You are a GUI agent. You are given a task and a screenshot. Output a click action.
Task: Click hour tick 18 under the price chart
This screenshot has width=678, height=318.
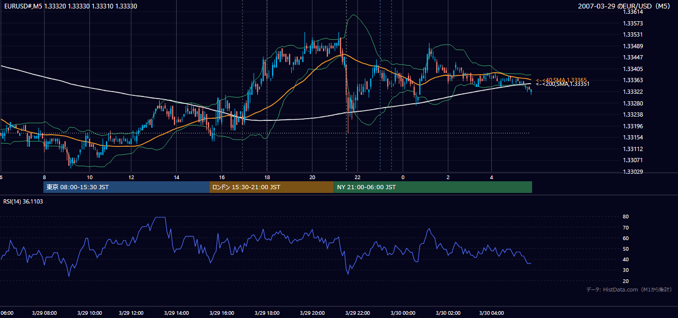[267, 177]
